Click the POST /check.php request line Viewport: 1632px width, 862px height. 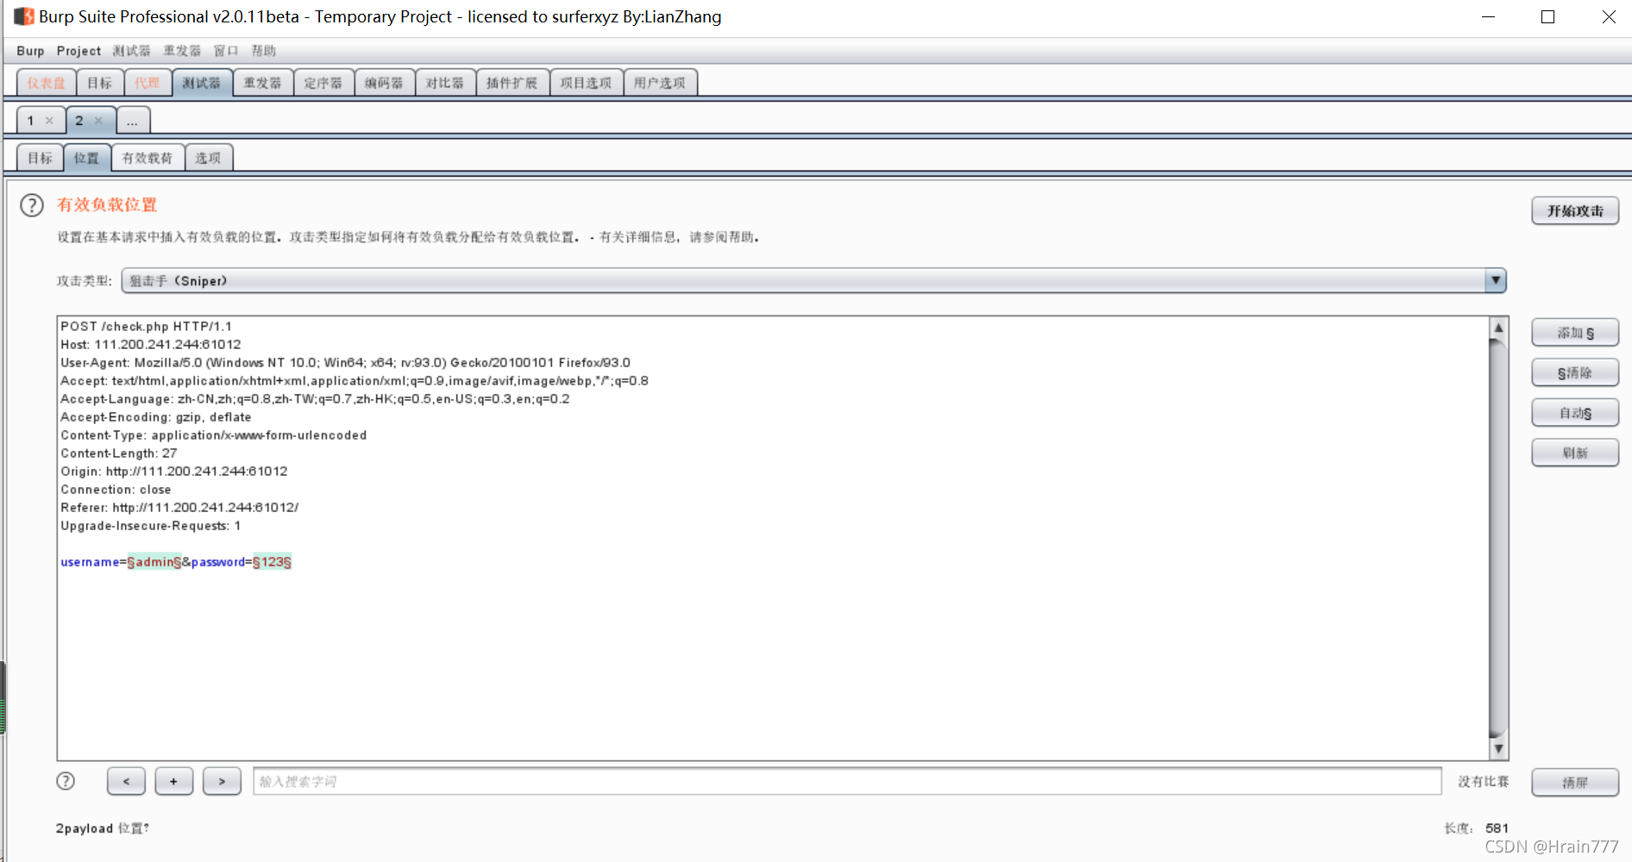[x=146, y=327]
